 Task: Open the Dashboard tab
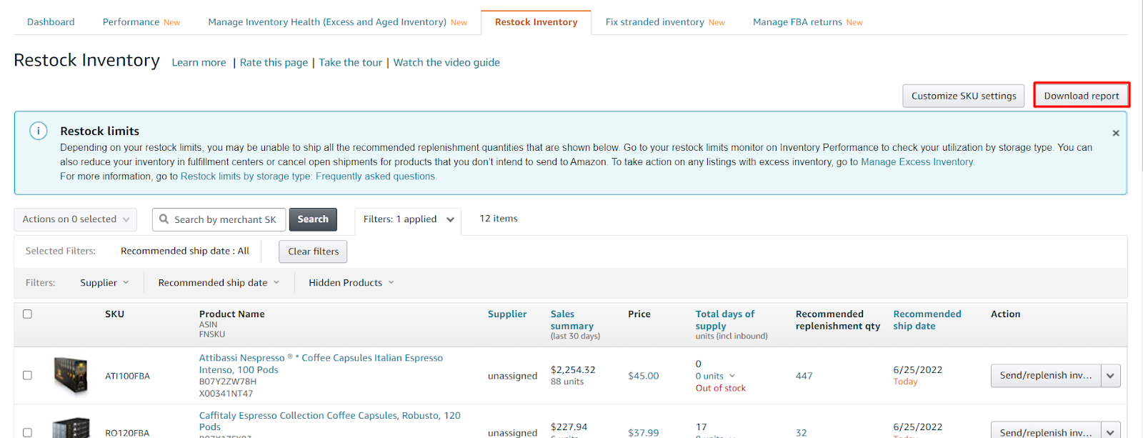(51, 22)
